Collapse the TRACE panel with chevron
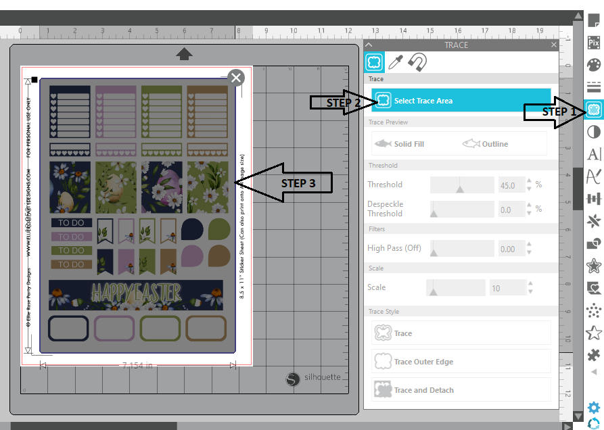 pyautogui.click(x=369, y=45)
